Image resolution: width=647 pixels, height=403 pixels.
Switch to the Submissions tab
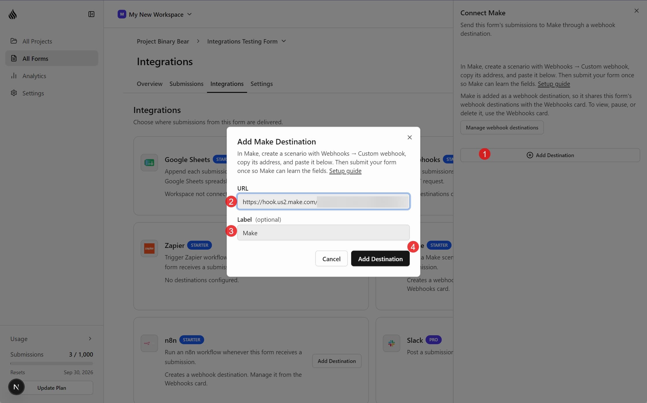tap(186, 84)
